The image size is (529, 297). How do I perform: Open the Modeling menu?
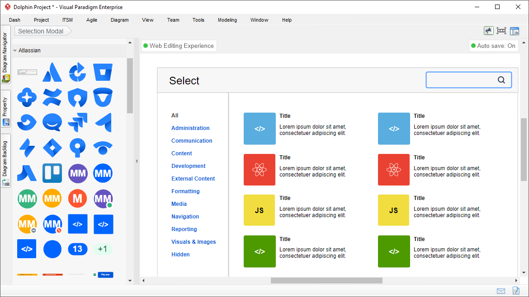pos(227,20)
